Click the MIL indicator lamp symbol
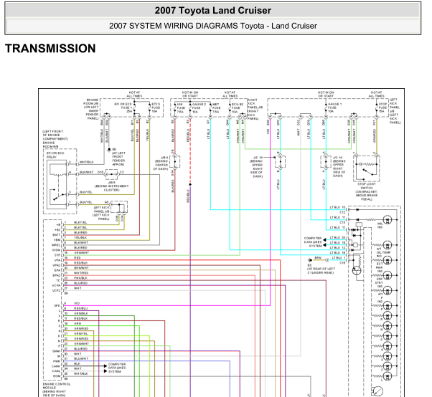 click(x=387, y=219)
